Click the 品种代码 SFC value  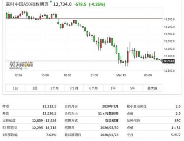[177, 120]
